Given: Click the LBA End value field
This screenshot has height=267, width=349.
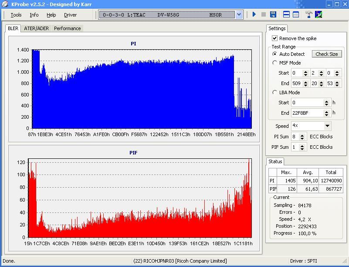Looking at the screenshot, I should tap(307, 113).
